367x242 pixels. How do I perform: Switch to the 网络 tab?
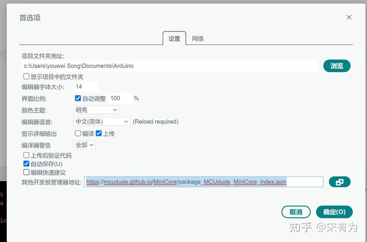[198, 39]
